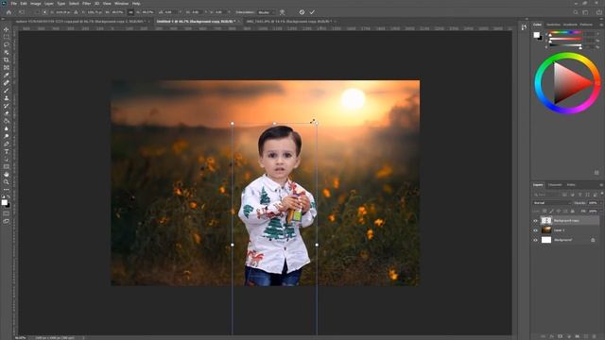Select the Pen tool
The height and width of the screenshot is (340, 605).
point(7,144)
